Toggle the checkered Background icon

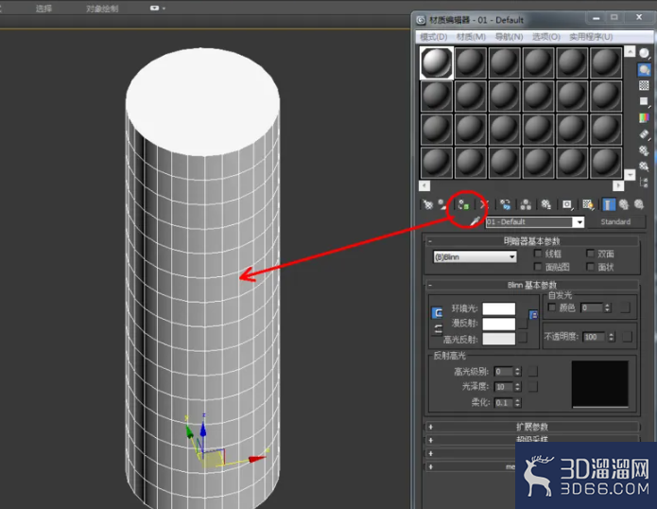point(644,85)
